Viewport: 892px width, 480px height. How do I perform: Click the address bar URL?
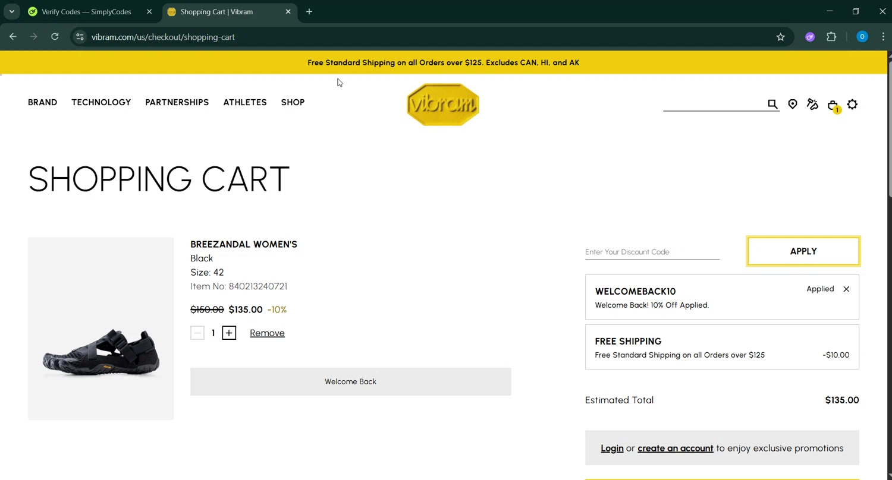click(163, 37)
